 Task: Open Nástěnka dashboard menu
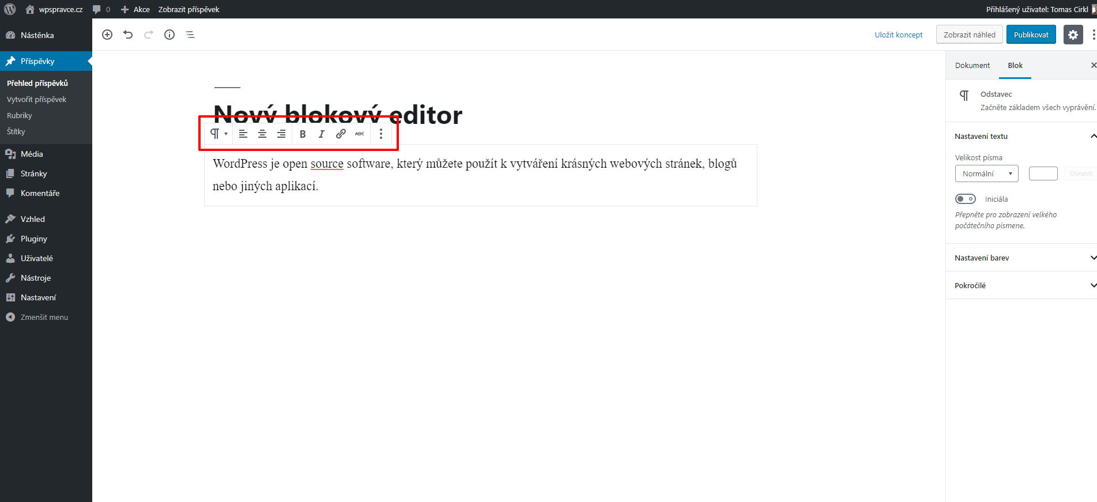click(x=46, y=35)
